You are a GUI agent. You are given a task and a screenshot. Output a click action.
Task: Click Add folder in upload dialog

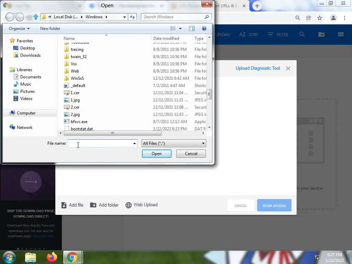[104, 205]
